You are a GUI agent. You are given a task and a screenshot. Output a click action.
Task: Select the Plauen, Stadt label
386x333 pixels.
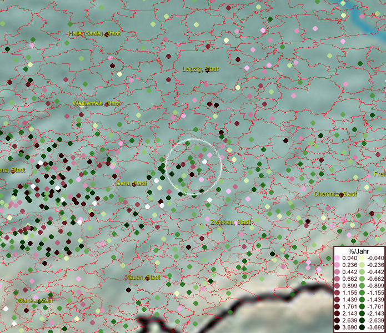pyautogui.click(x=142, y=277)
